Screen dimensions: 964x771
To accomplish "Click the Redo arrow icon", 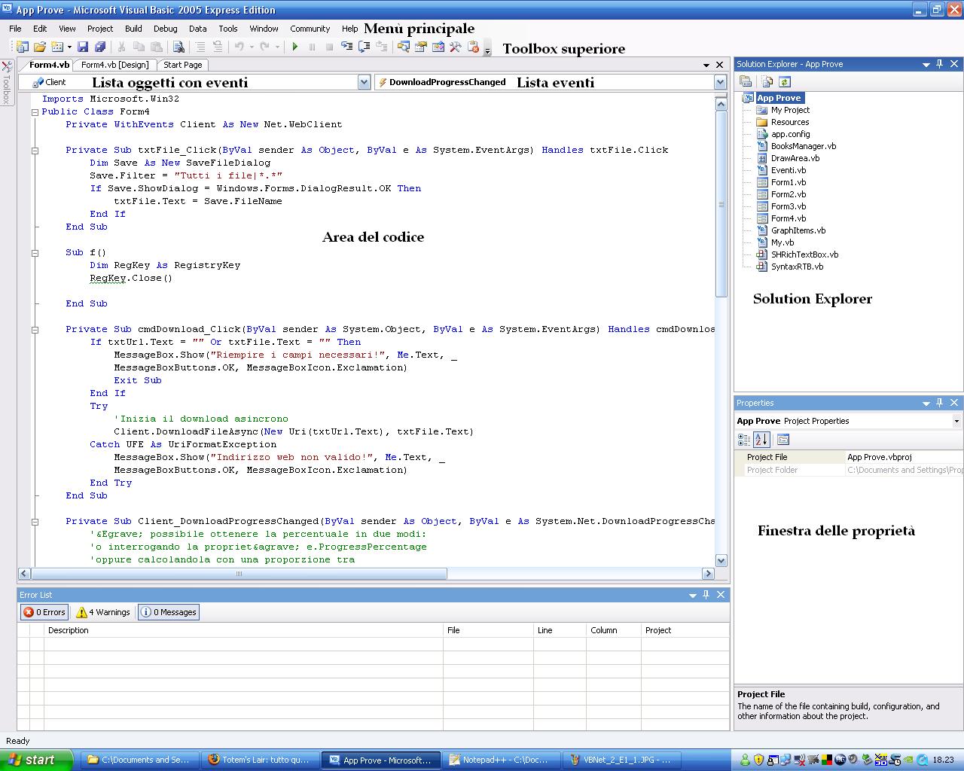I will tap(264, 47).
